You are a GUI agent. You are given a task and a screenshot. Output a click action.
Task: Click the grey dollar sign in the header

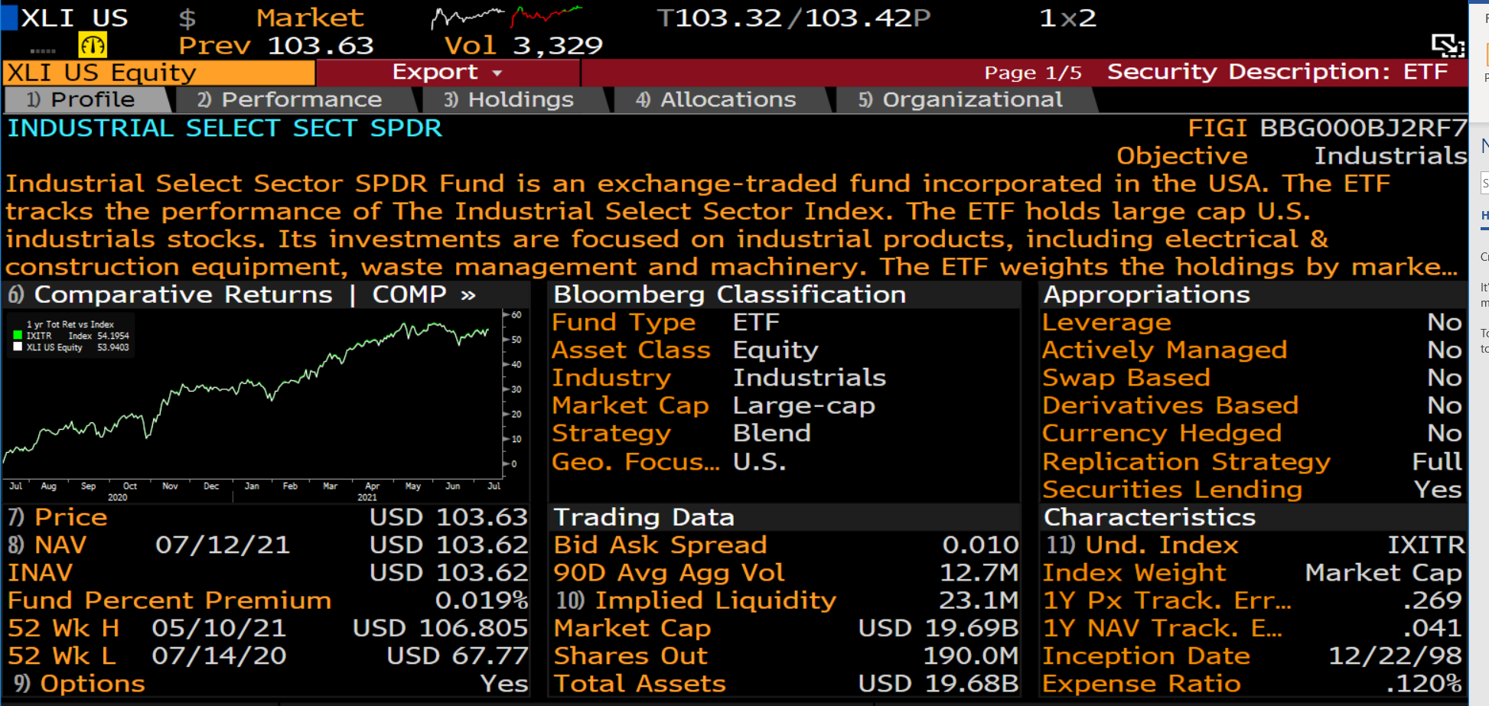pos(187,18)
